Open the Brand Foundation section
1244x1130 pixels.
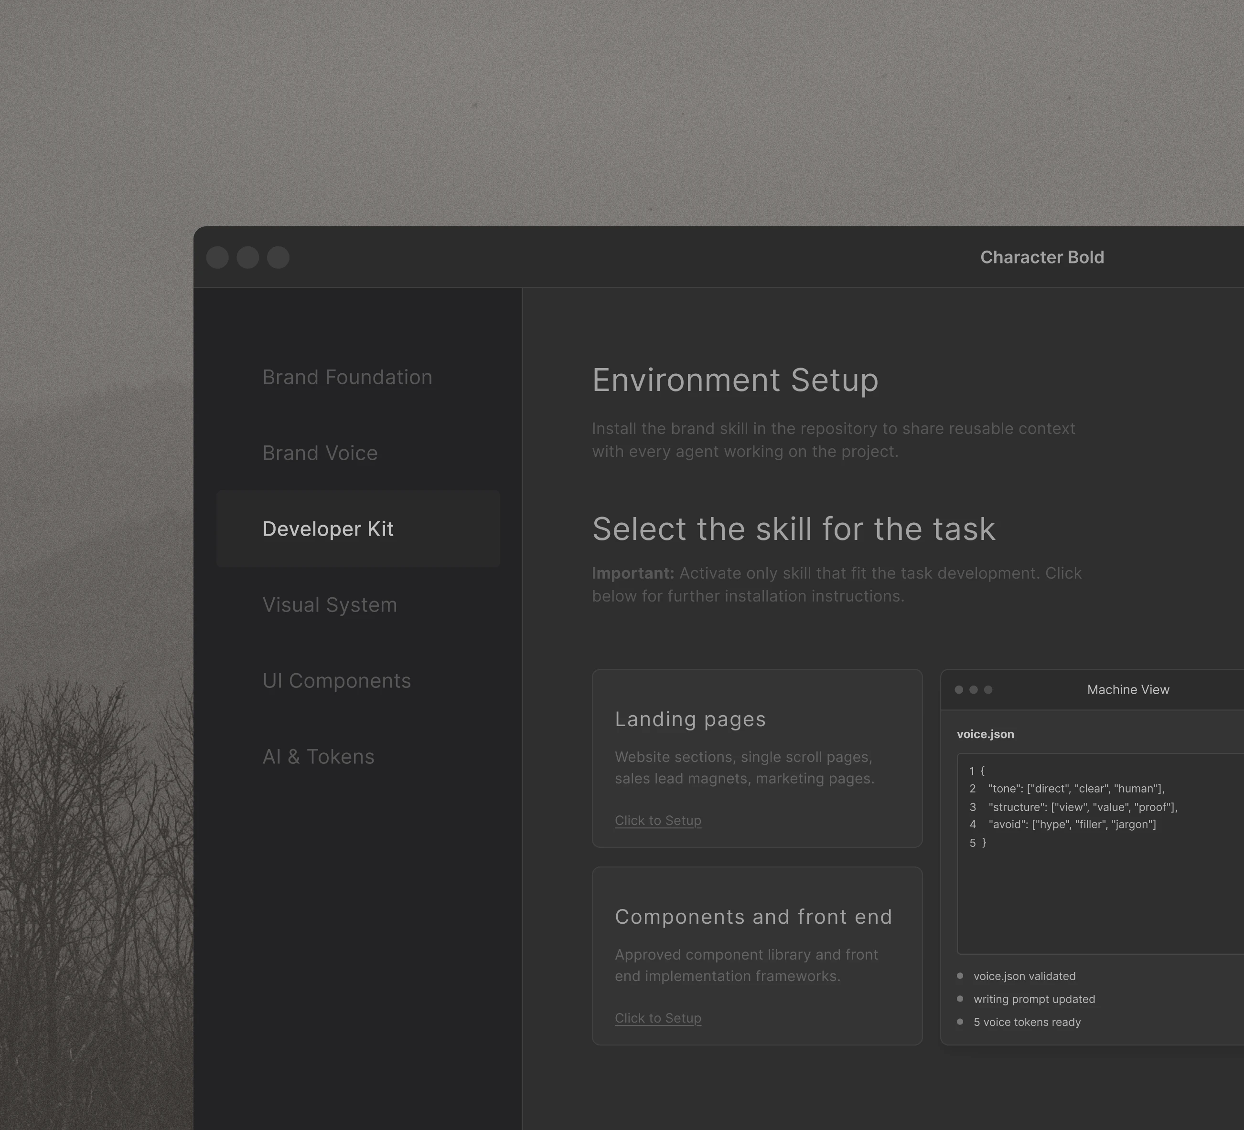tap(347, 377)
